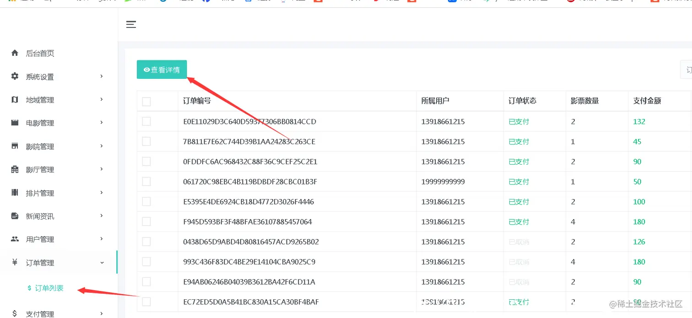The height and width of the screenshot is (318, 692).
Task: Click payment amount 100
Action: pos(639,202)
